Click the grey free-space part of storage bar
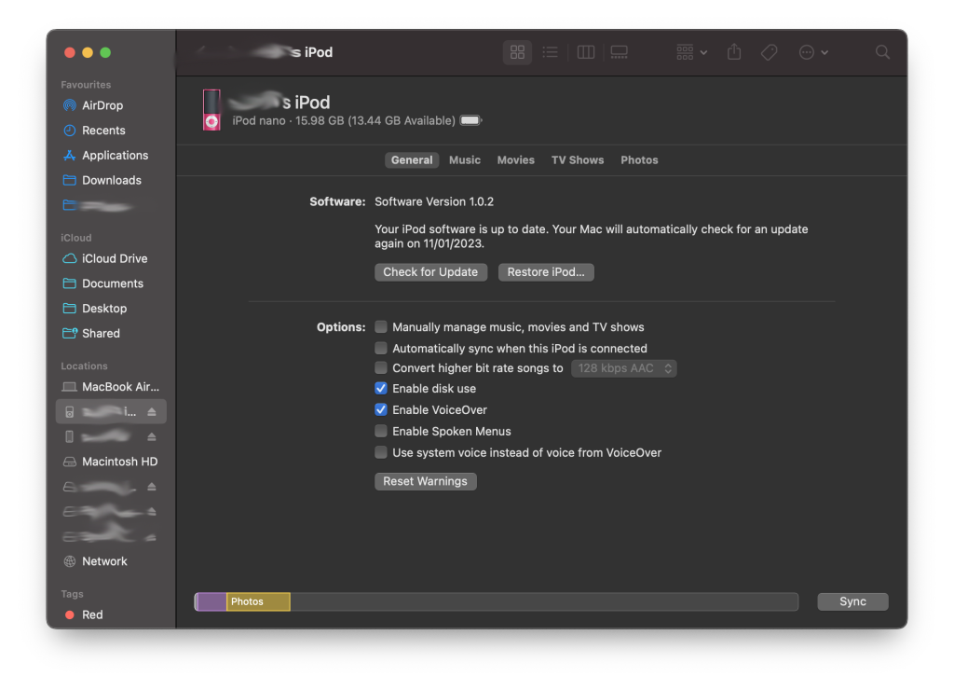 (544, 601)
